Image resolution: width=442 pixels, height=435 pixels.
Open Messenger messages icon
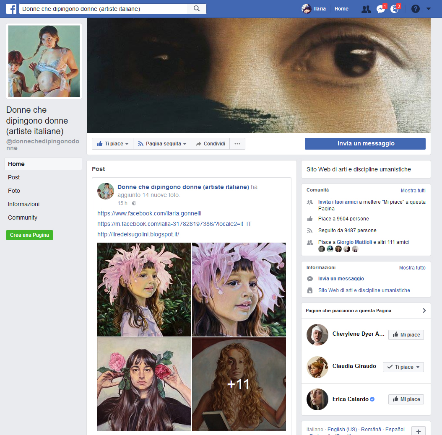[x=380, y=9]
